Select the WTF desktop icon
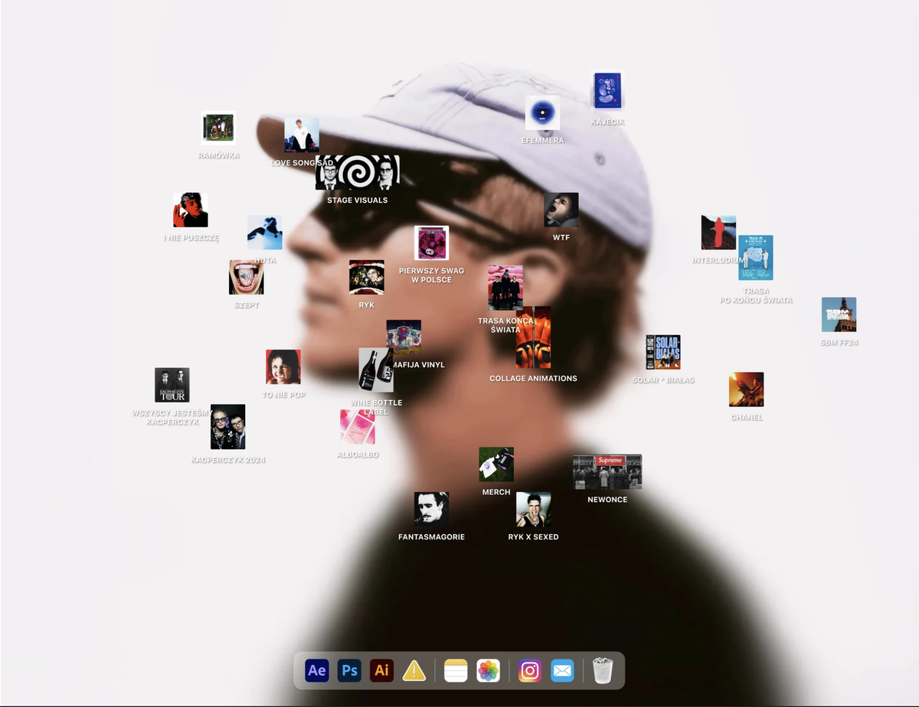The width and height of the screenshot is (919, 707). pyautogui.click(x=561, y=210)
